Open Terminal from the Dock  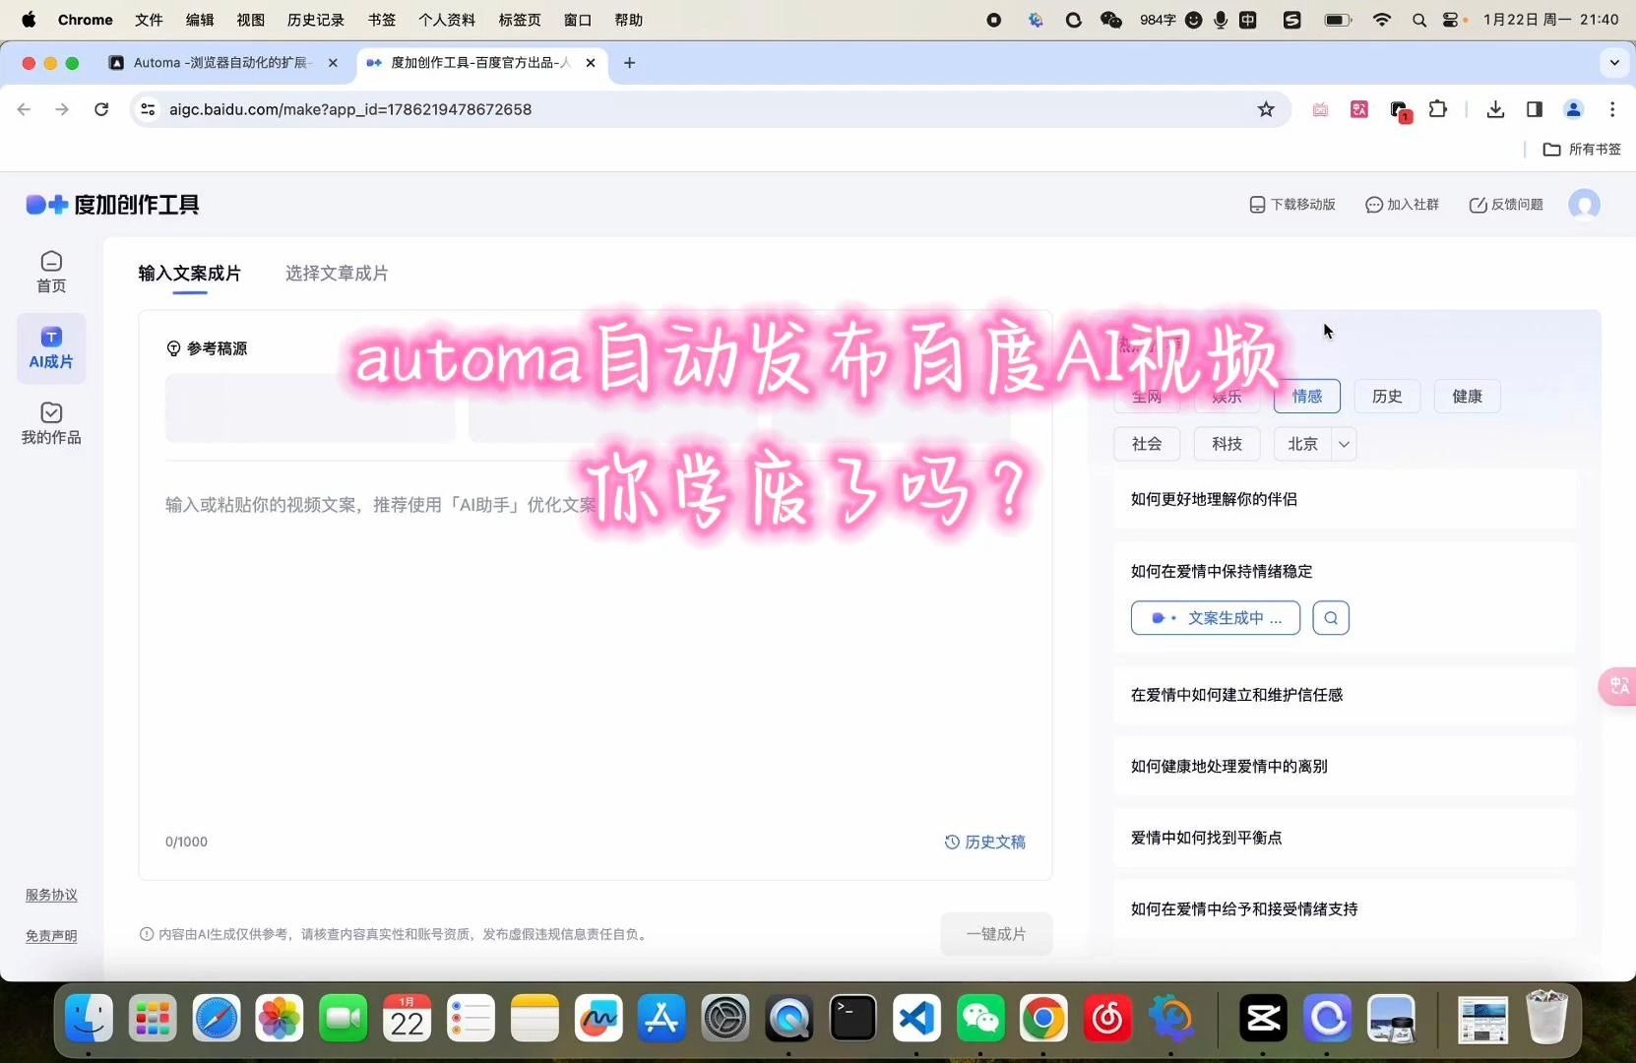852,1018
